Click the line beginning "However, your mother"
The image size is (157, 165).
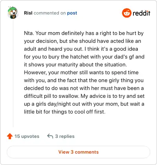click(81, 72)
